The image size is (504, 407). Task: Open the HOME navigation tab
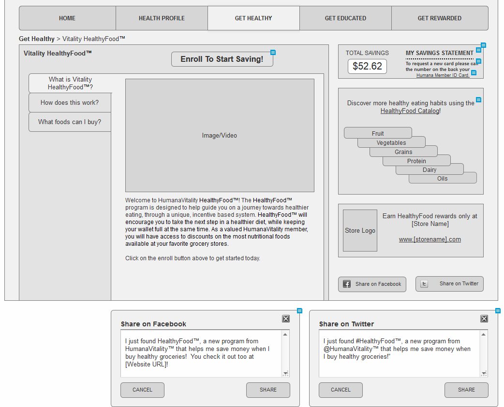pyautogui.click(x=67, y=18)
